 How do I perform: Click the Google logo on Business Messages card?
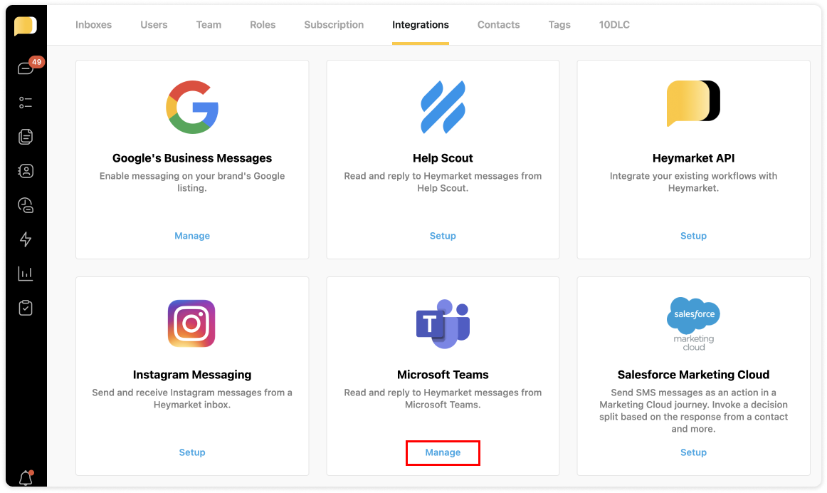point(192,107)
